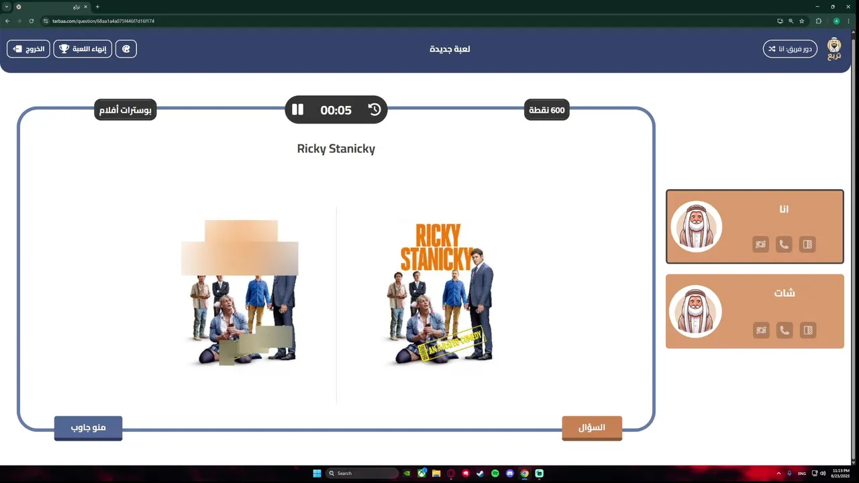Open the blurred poster image

tap(240, 292)
